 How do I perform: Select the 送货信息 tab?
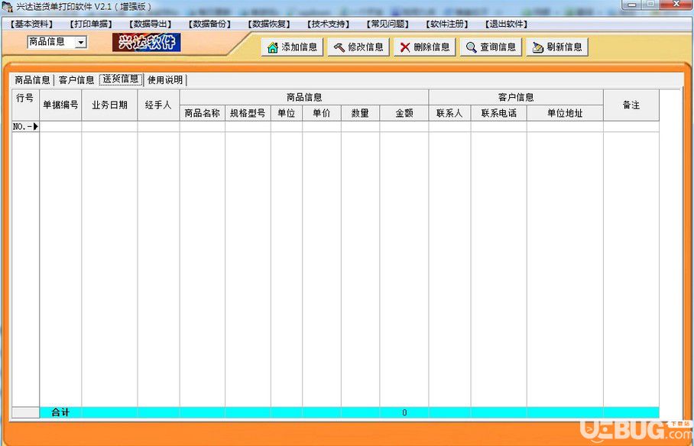121,79
